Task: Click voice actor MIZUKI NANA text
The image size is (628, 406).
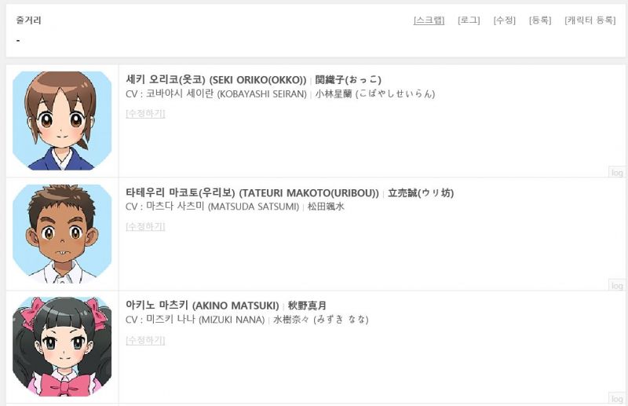Action: (232, 320)
